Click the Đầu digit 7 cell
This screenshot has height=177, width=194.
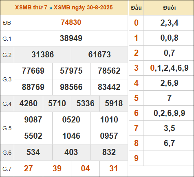[x=136, y=128]
